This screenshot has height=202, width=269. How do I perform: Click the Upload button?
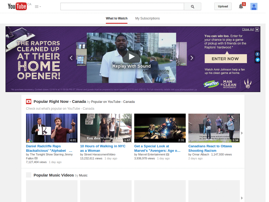[223, 6]
